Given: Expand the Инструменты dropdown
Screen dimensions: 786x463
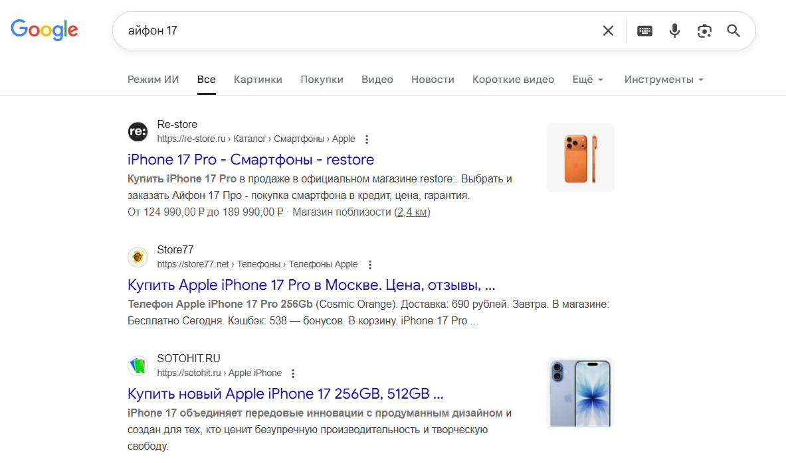Looking at the screenshot, I should tap(664, 80).
